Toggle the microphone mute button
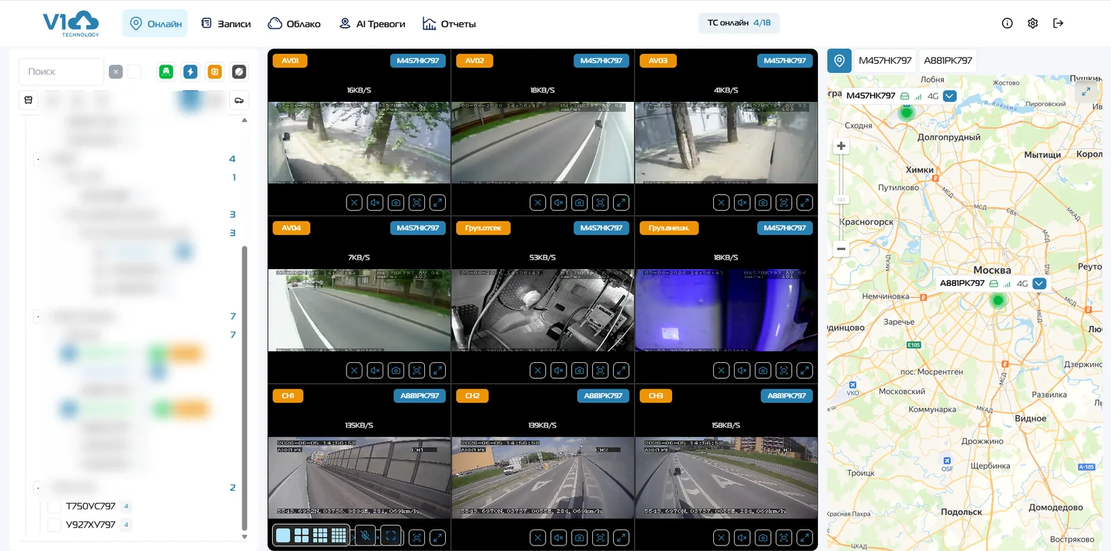This screenshot has height=551, width=1111. pos(365,535)
